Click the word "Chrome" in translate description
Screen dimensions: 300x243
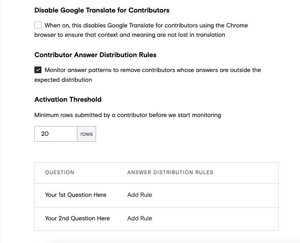tap(237, 25)
